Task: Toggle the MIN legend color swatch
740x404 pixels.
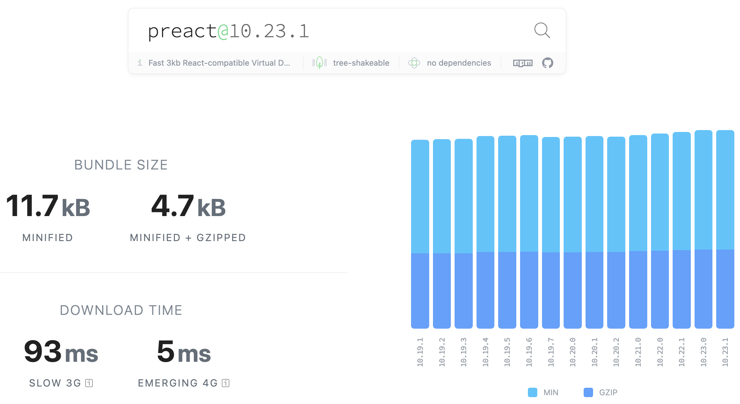Action: pos(532,392)
